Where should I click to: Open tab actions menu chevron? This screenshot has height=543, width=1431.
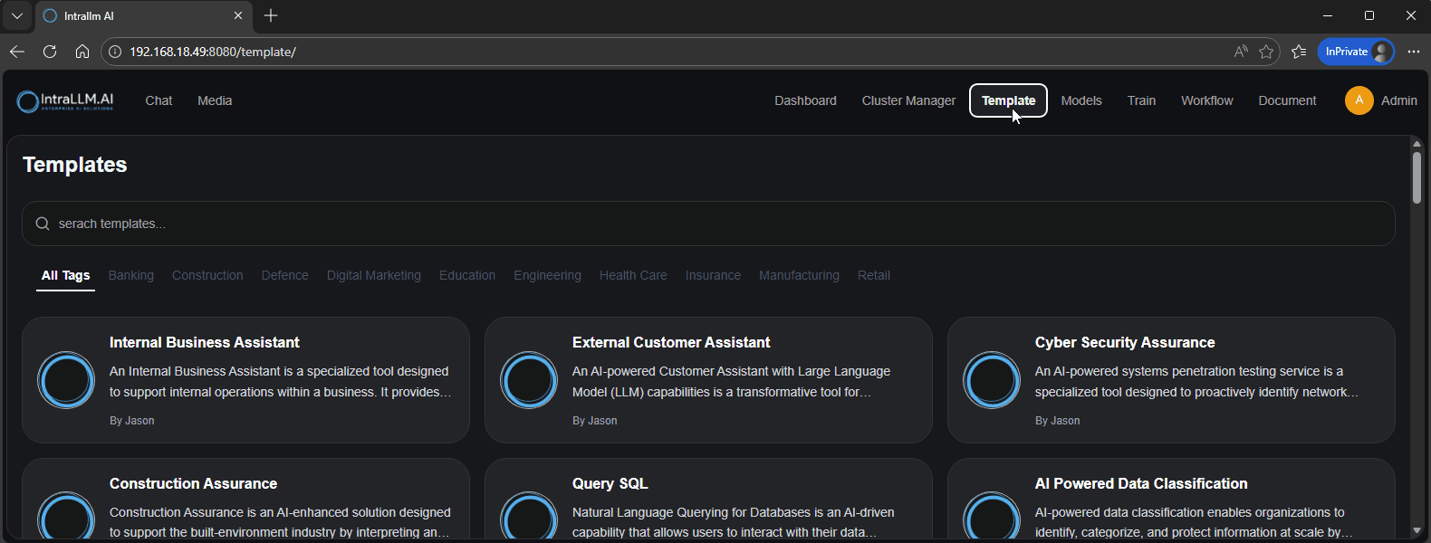point(17,15)
